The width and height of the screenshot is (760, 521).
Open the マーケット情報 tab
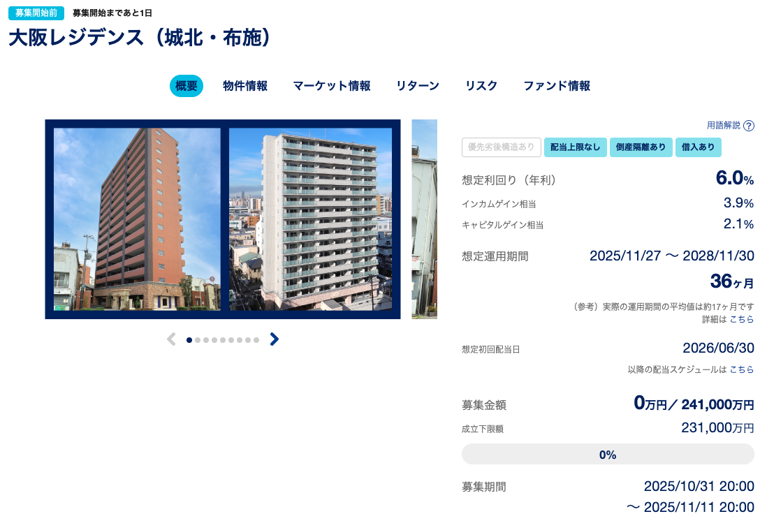pyautogui.click(x=332, y=86)
